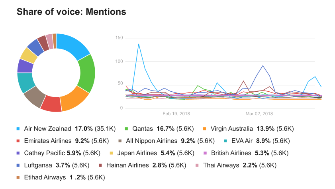Click the Share of voice: Mentions title
Screen dimensions: 335x189
click(71, 12)
